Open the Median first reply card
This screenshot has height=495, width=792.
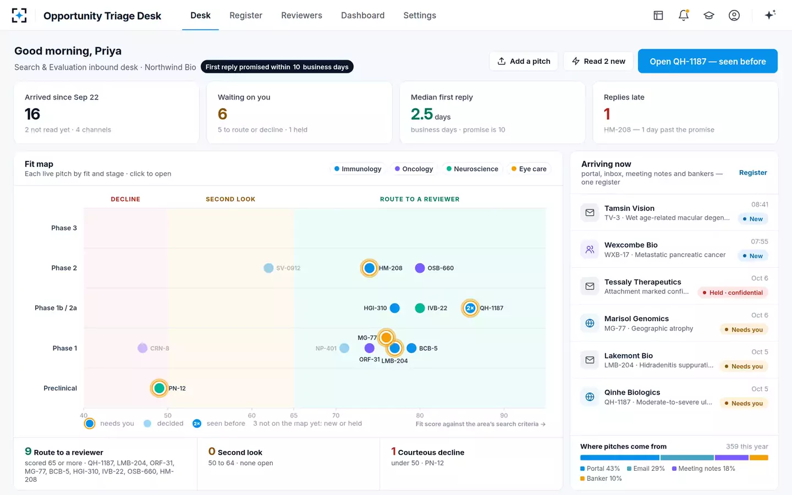point(492,113)
